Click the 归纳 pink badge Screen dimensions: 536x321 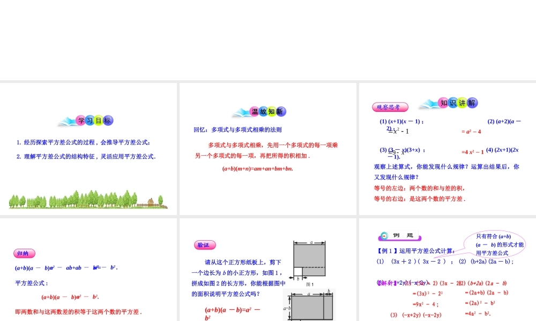tap(23, 254)
